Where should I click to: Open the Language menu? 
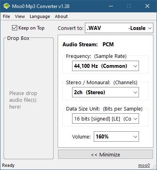[40, 16]
